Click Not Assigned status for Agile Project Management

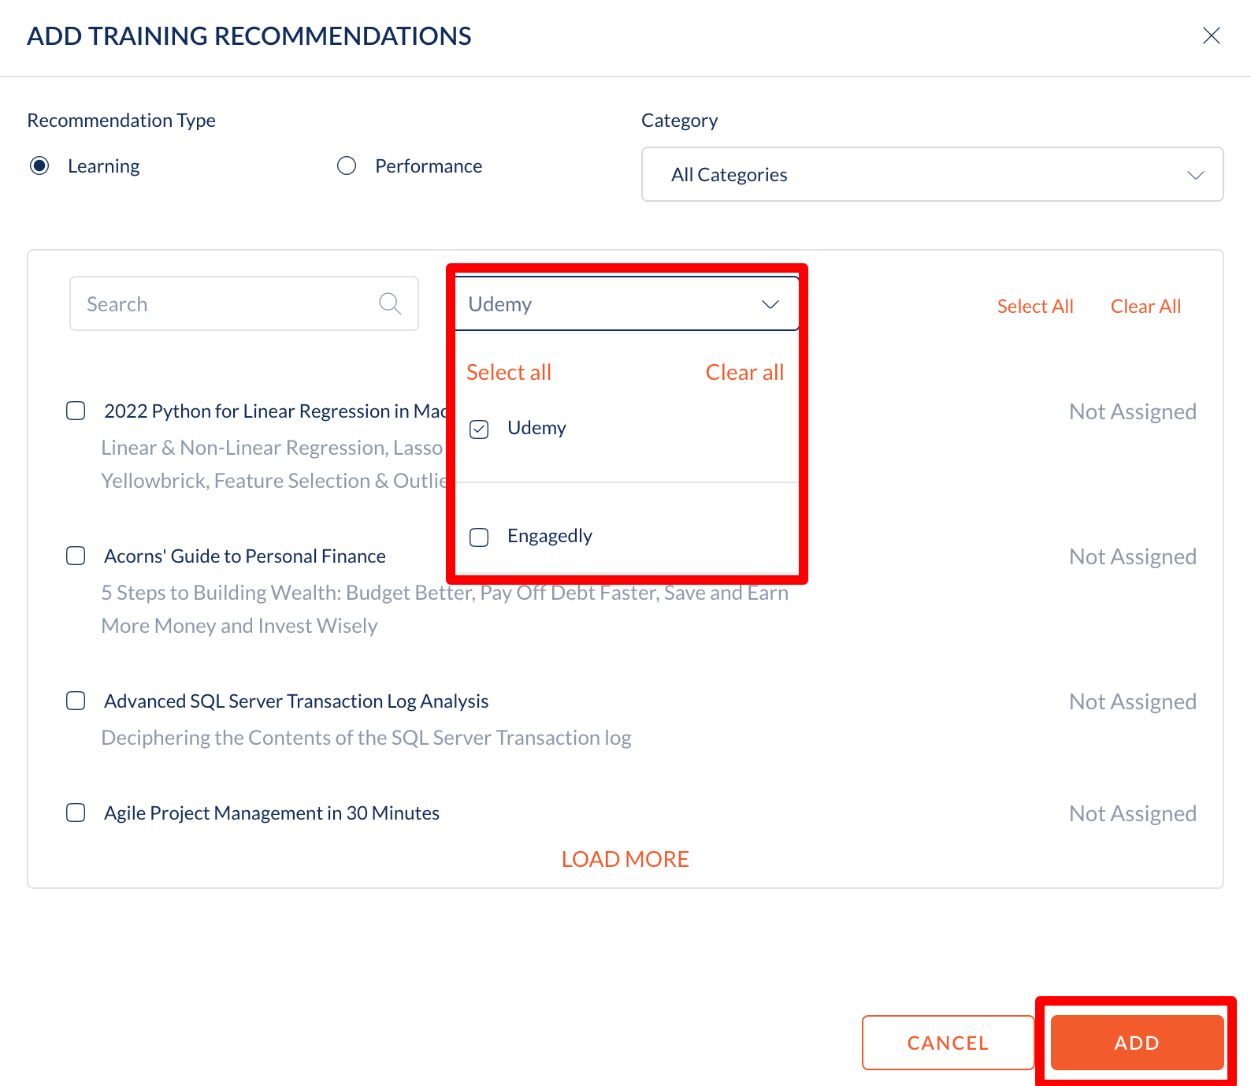1133,813
